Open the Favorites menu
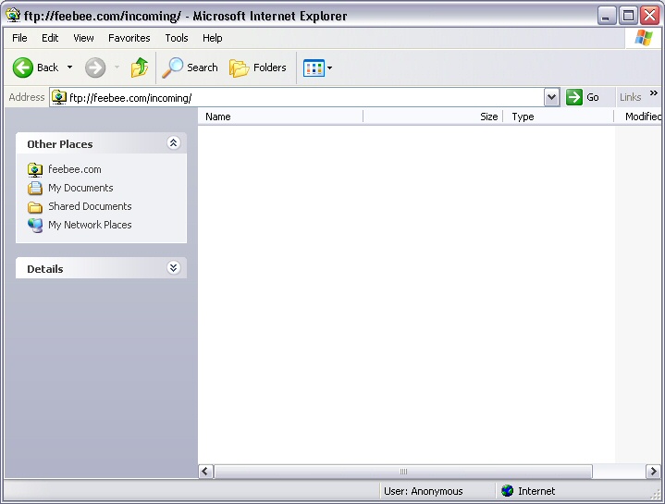The height and width of the screenshot is (504, 665). tap(129, 38)
